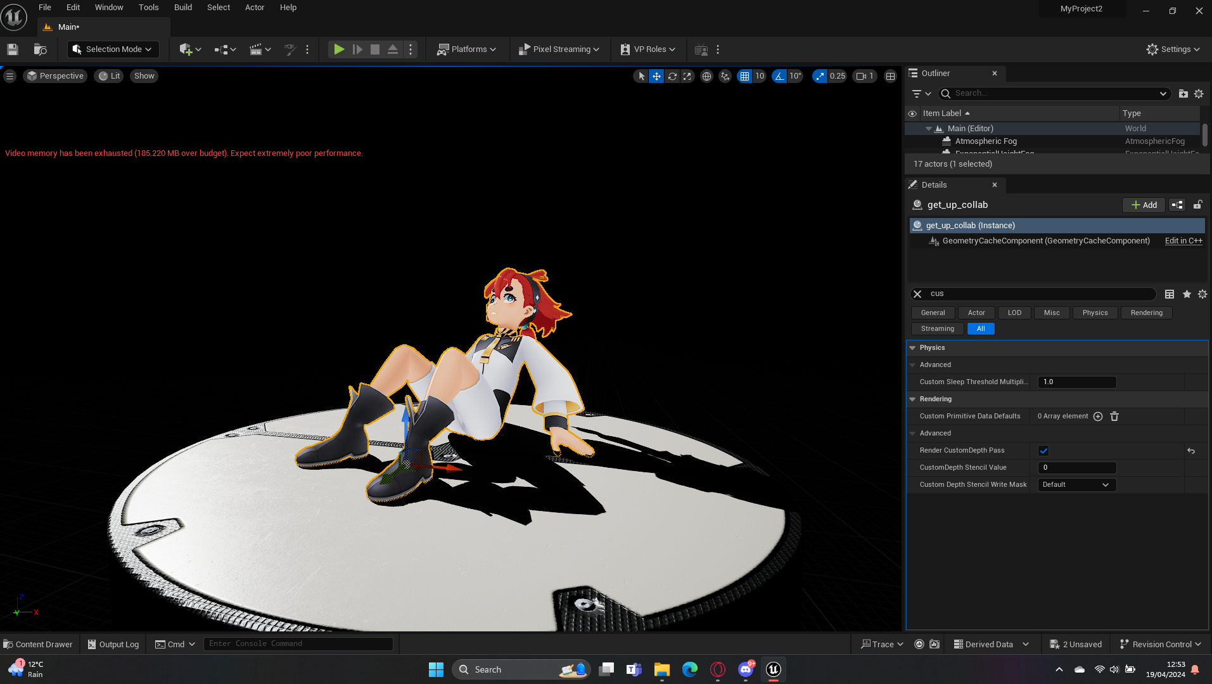Open the Tools menu
The width and height of the screenshot is (1212, 684).
pyautogui.click(x=149, y=8)
